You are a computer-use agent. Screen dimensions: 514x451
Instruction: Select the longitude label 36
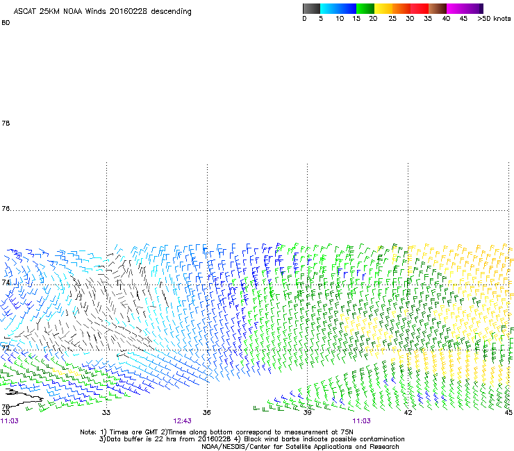[x=207, y=413]
